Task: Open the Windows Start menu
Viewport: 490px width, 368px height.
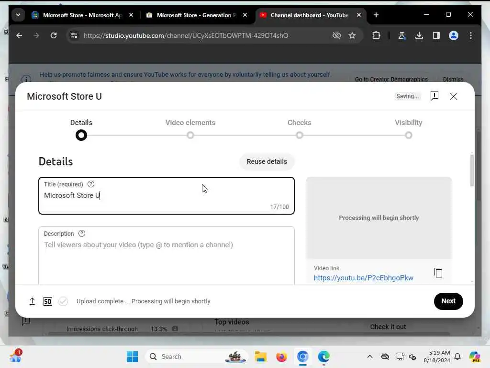Action: pyautogui.click(x=132, y=356)
